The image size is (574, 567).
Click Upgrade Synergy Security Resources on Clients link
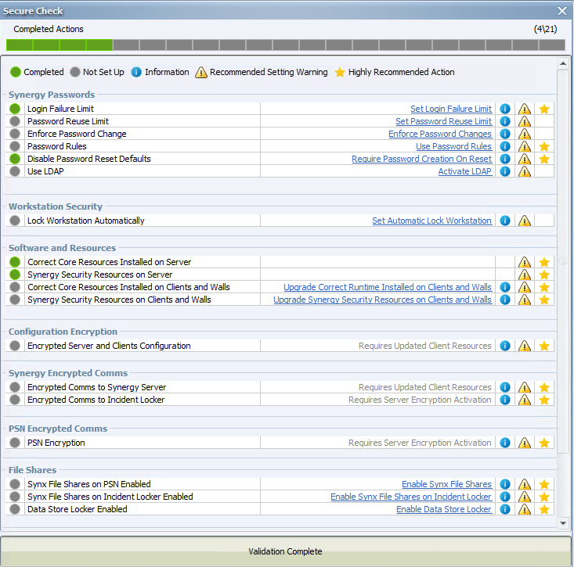click(382, 300)
